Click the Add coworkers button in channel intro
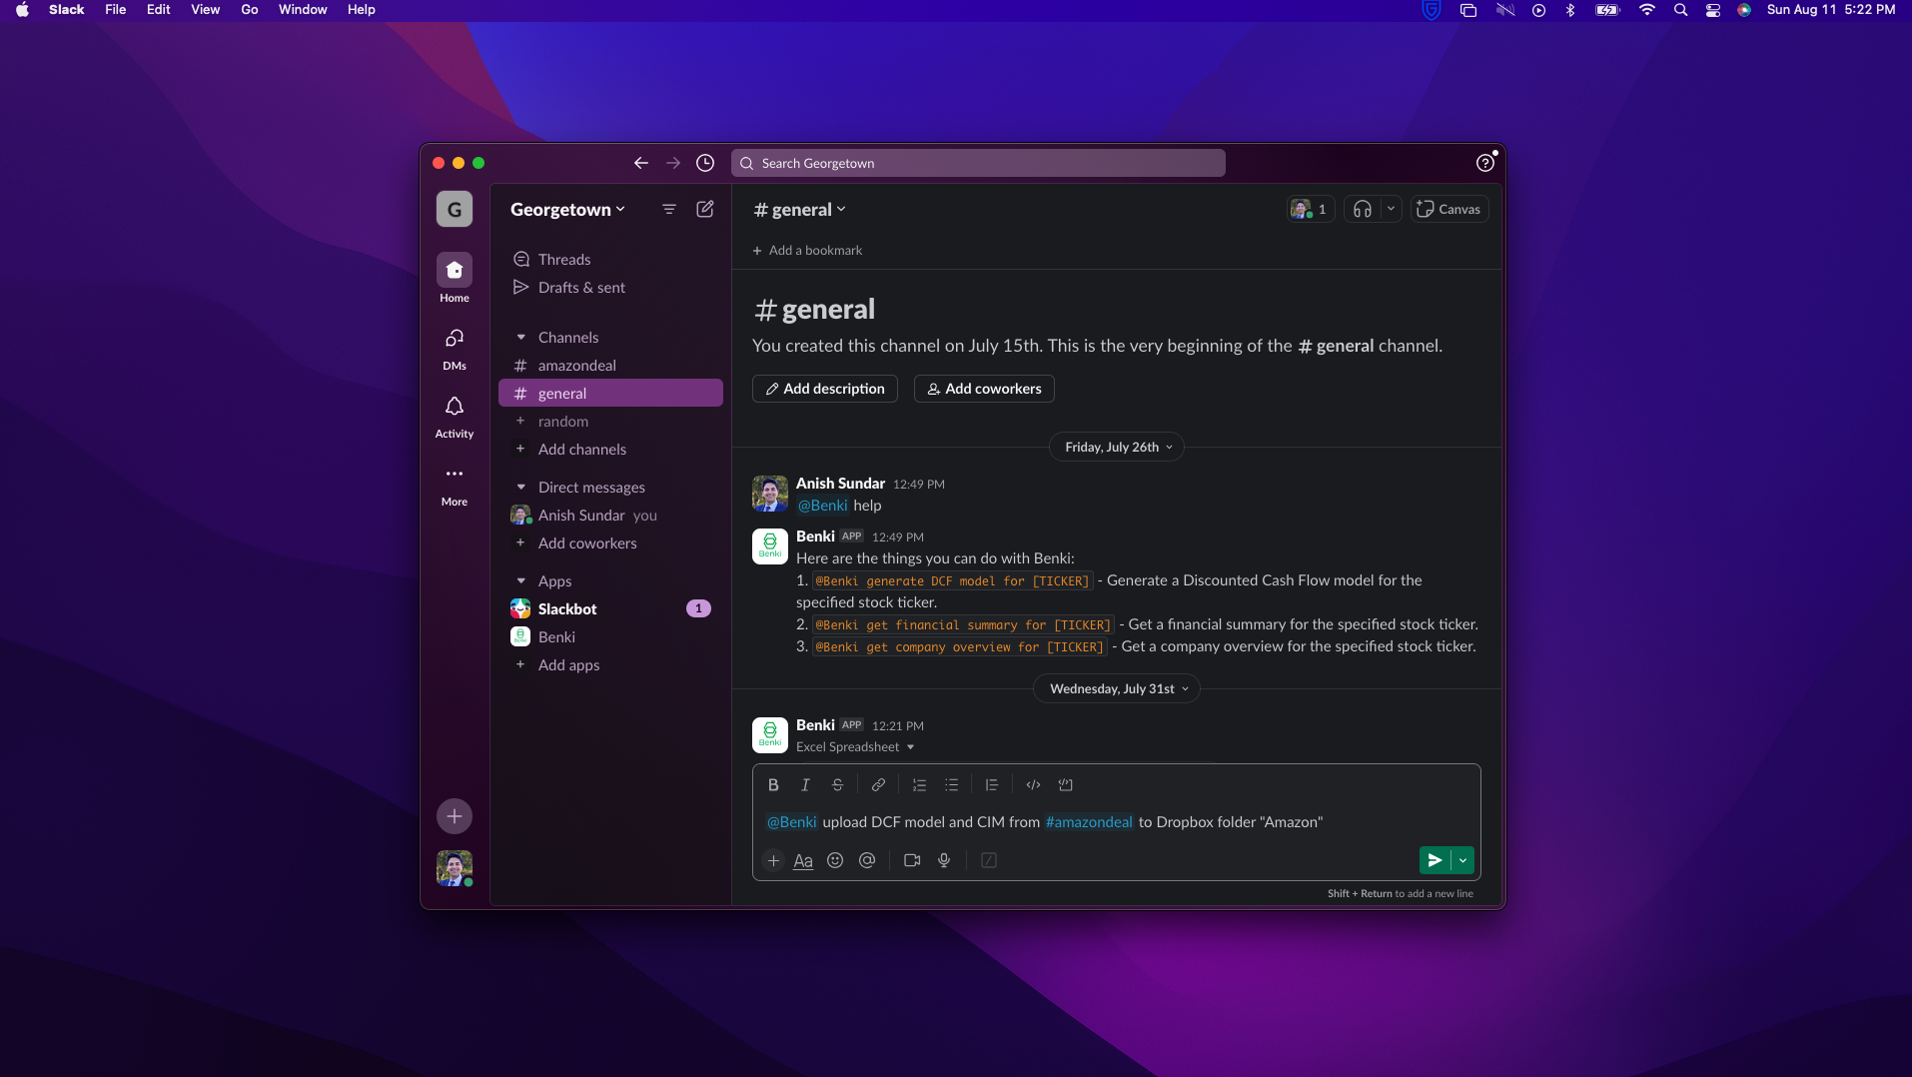The height and width of the screenshot is (1077, 1912). tap(984, 389)
